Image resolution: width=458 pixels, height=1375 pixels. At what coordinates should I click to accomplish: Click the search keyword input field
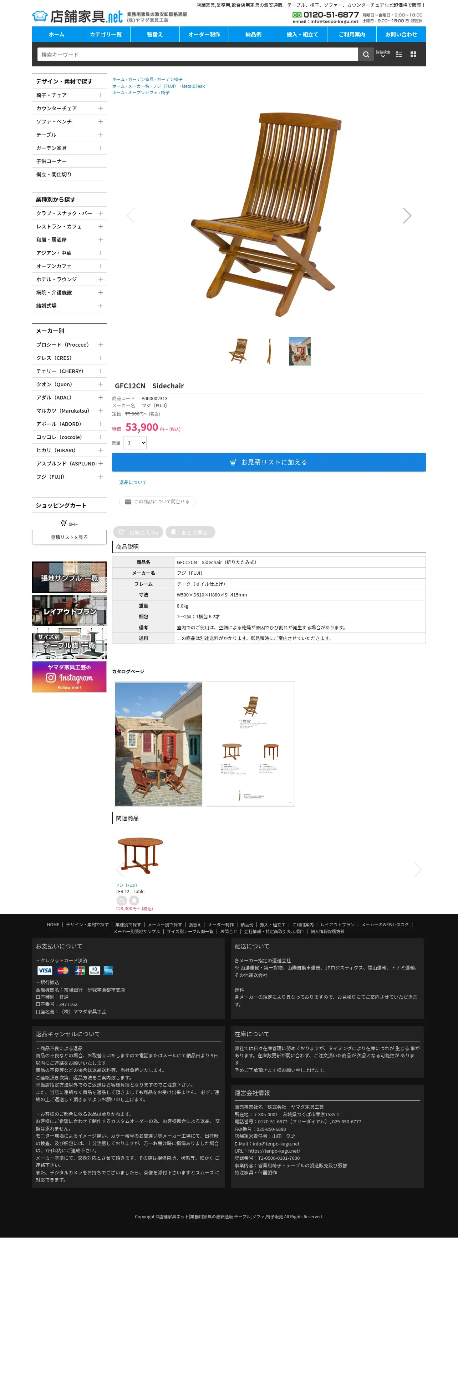[x=197, y=55]
